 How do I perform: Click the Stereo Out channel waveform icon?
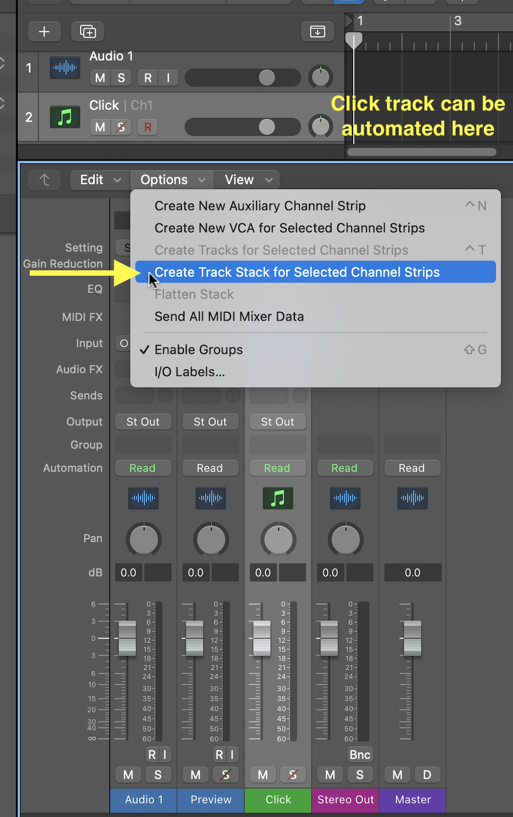click(345, 498)
